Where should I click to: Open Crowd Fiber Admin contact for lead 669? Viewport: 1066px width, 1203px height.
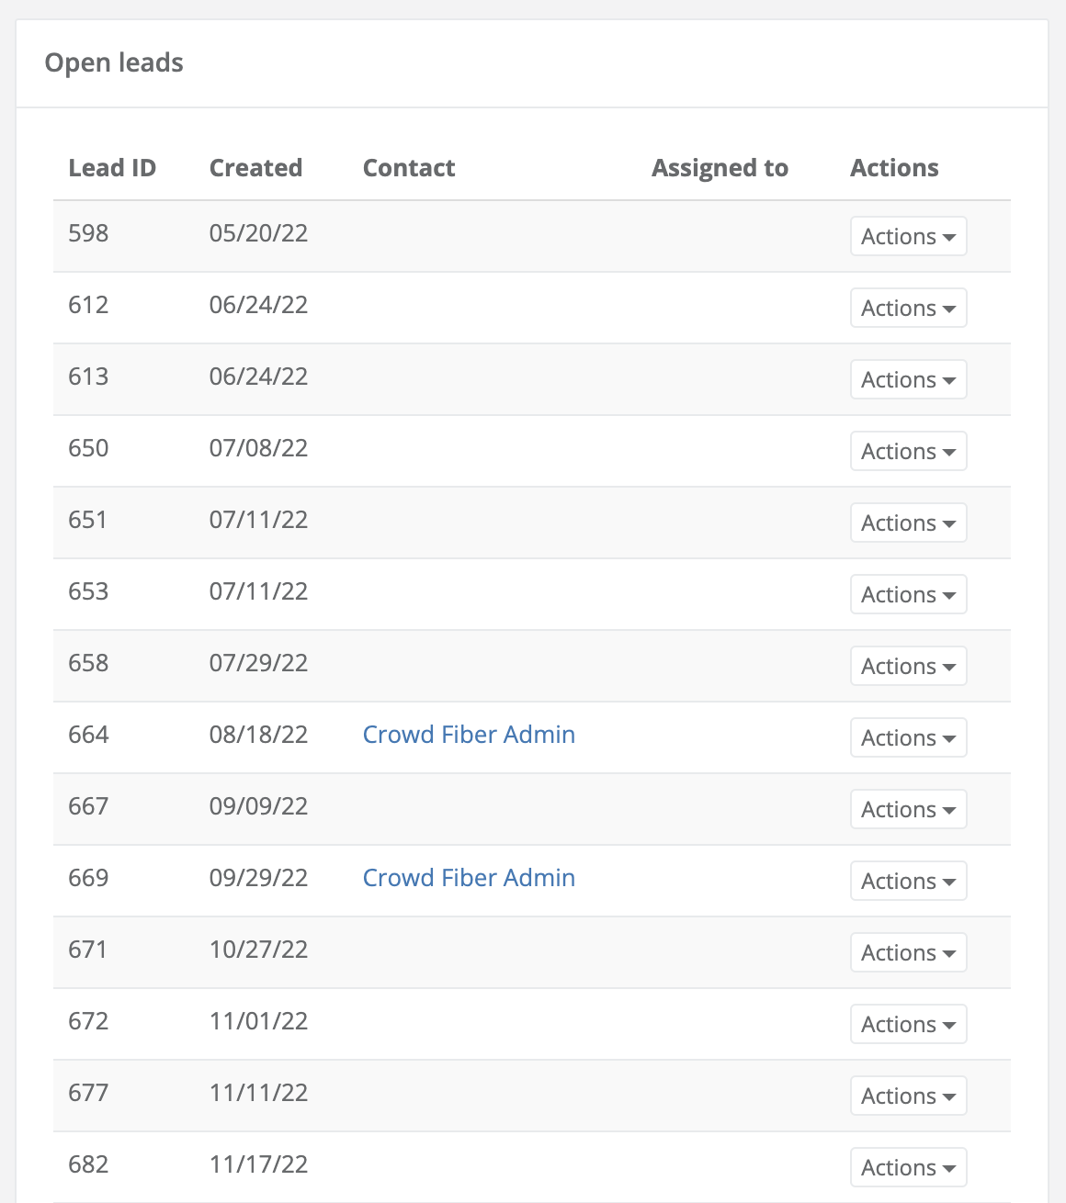point(469,878)
